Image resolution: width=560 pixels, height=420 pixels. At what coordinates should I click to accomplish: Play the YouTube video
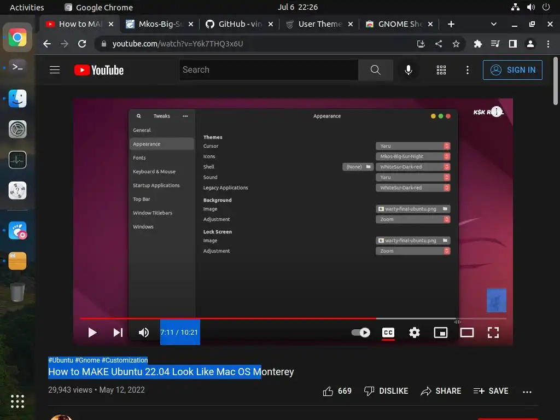(92, 332)
